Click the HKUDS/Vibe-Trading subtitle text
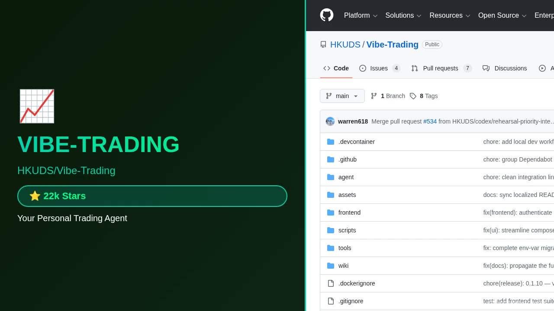The width and height of the screenshot is (554, 311). pyautogui.click(x=66, y=171)
